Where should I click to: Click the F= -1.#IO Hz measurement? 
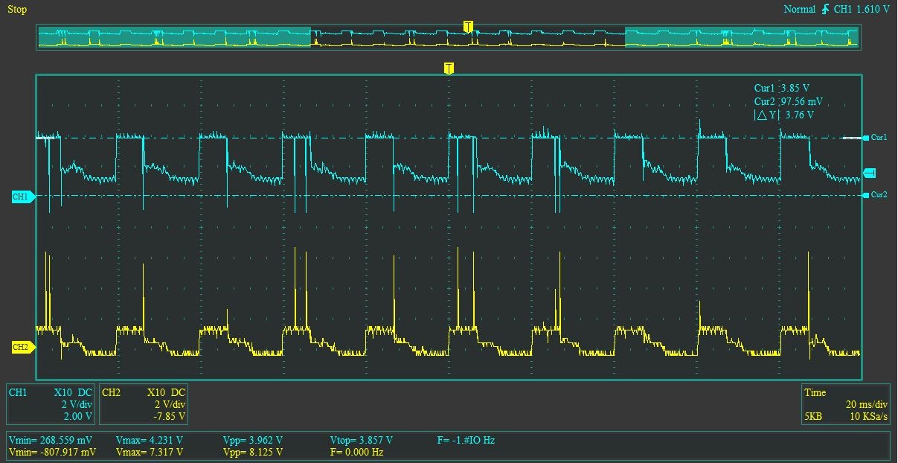coord(466,440)
